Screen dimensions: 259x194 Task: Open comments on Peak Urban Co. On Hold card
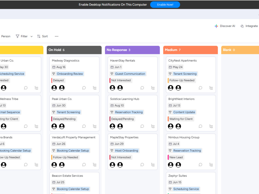tap(84, 126)
